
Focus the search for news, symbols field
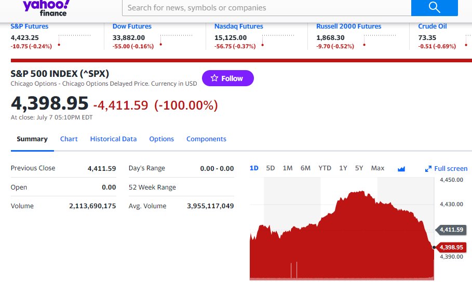(x=267, y=8)
